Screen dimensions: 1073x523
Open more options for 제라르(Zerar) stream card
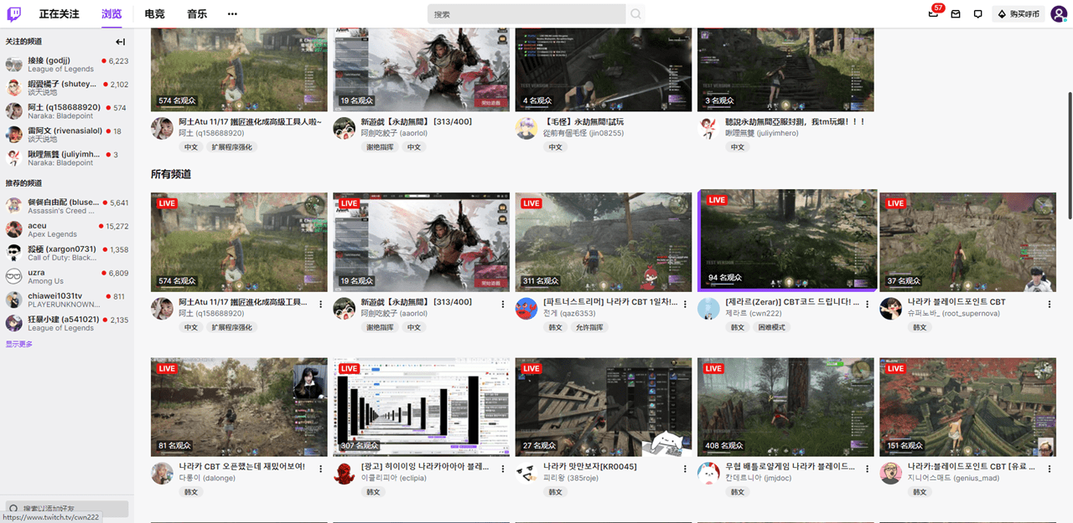coord(868,304)
